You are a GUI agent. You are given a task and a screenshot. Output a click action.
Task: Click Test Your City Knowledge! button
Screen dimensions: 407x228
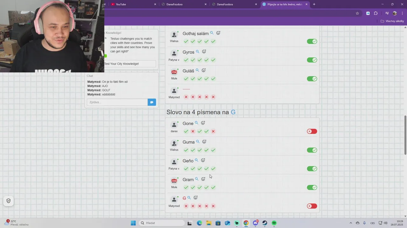[130, 64]
